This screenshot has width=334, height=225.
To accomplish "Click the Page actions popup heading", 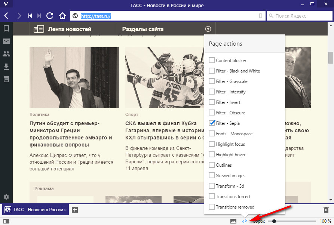I will (226, 44).
